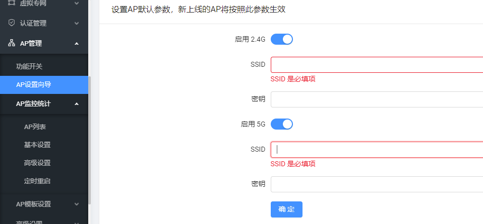Expand the 认证管理 chevron
The height and width of the screenshot is (224, 483).
point(77,23)
